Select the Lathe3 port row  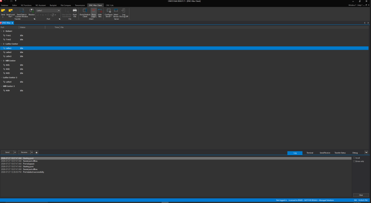[184, 56]
